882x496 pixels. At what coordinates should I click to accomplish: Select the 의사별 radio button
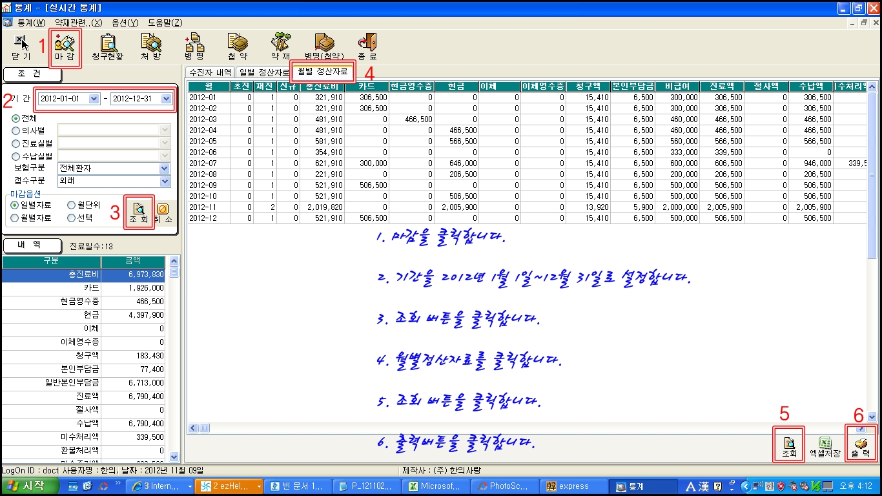click(x=16, y=131)
